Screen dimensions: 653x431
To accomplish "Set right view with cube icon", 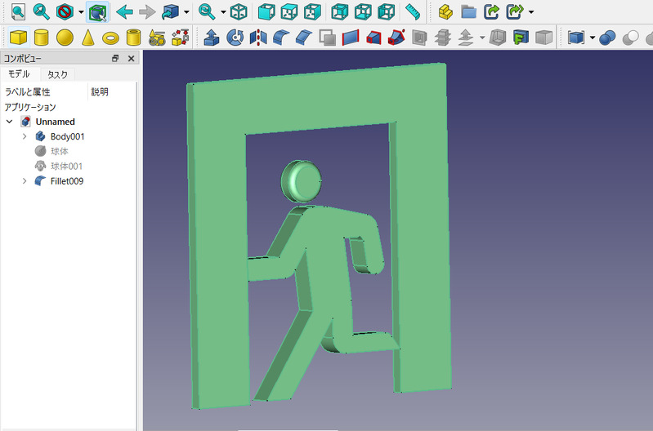I will click(x=312, y=11).
